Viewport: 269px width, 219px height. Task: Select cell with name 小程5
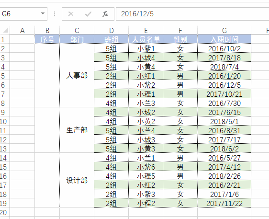pyautogui.click(x=146, y=176)
